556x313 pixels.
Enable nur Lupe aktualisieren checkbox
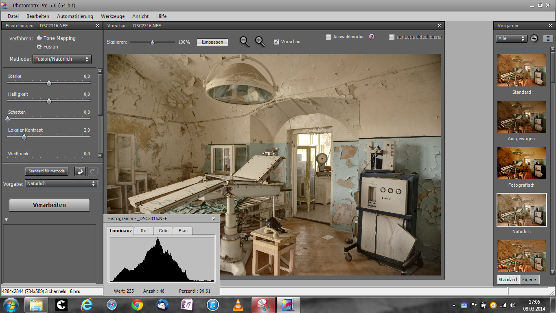tap(392, 37)
